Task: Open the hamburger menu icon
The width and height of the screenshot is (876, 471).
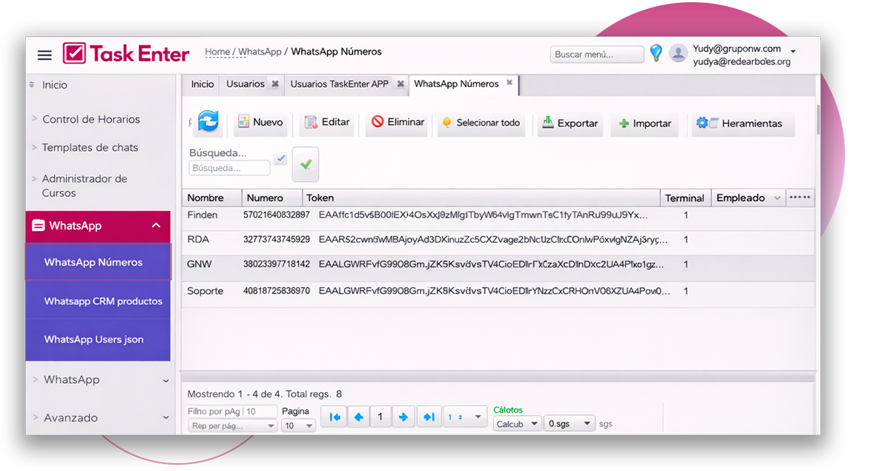Action: click(45, 55)
